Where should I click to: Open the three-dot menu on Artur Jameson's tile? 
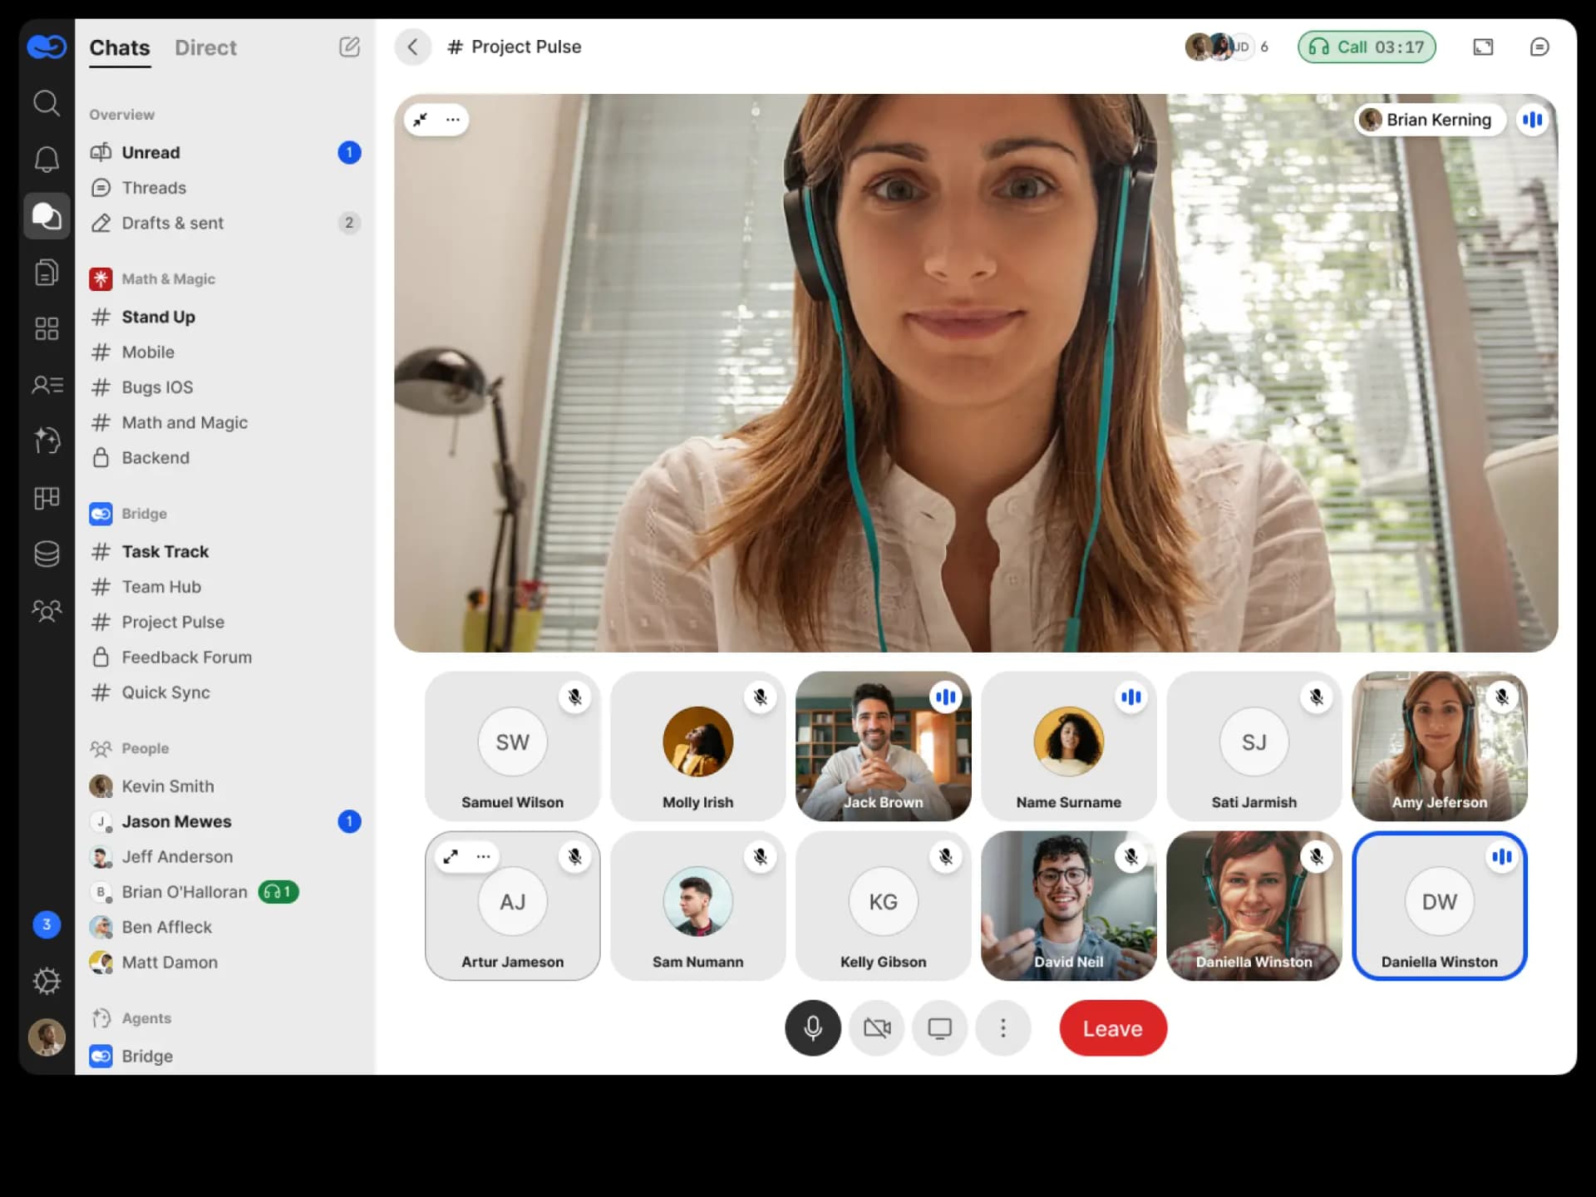483,856
